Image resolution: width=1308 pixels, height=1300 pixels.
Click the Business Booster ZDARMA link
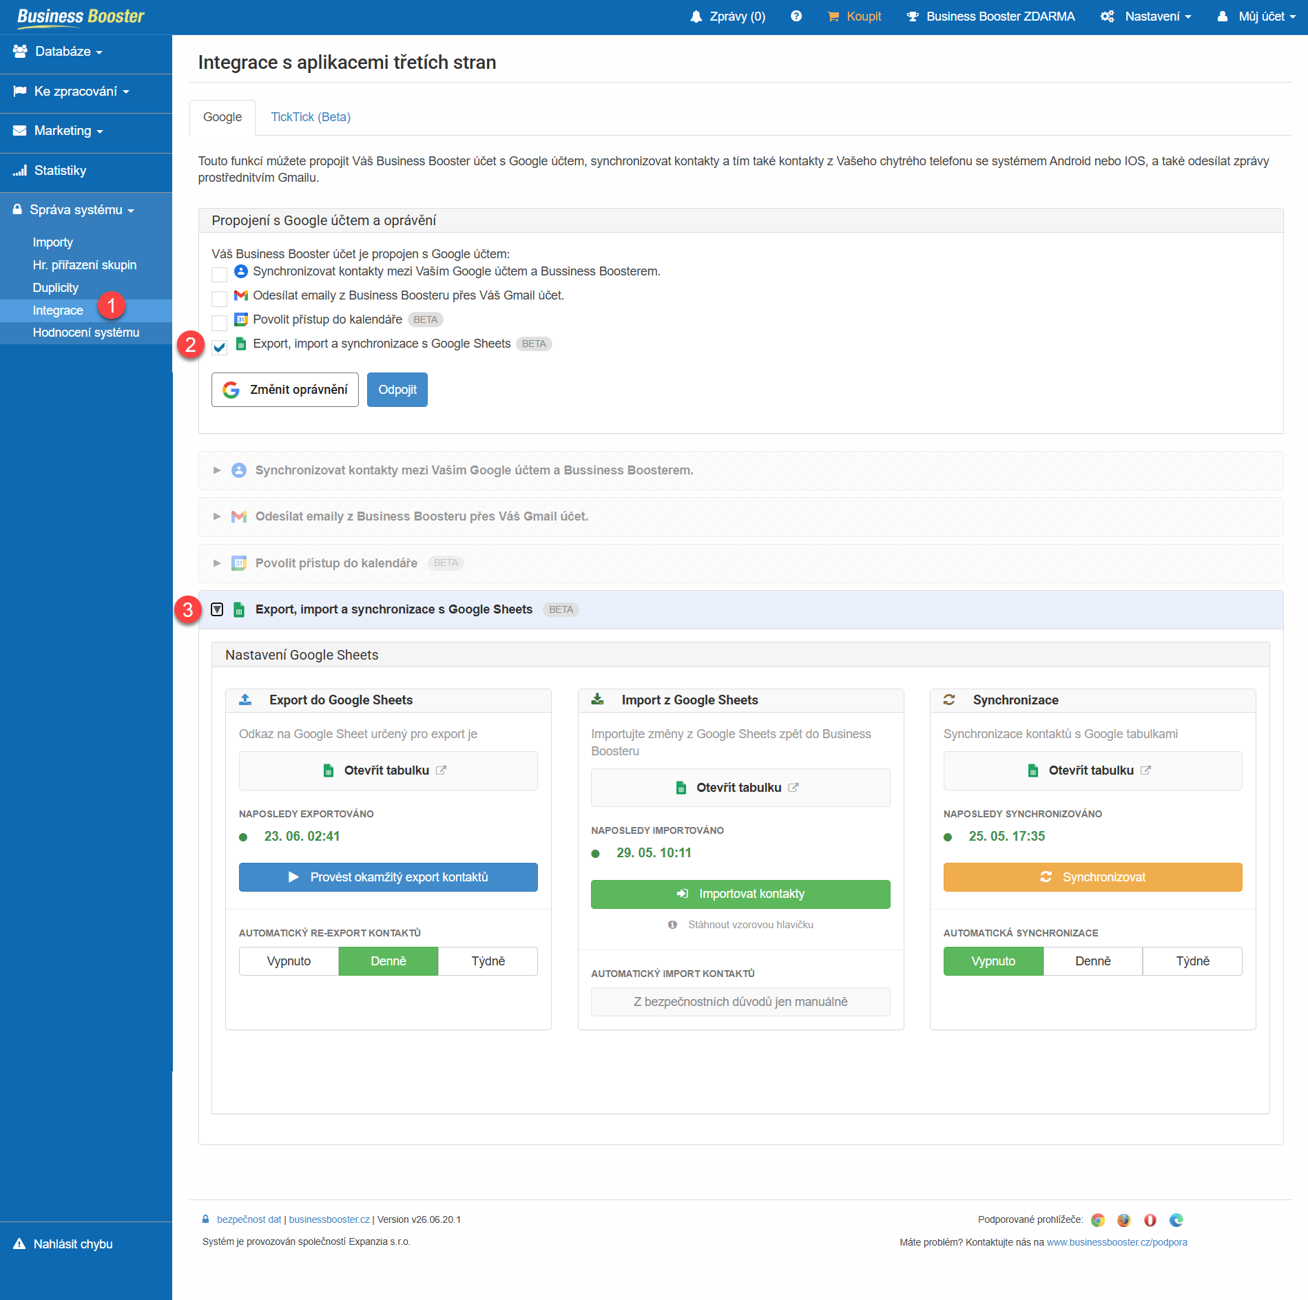click(1000, 17)
